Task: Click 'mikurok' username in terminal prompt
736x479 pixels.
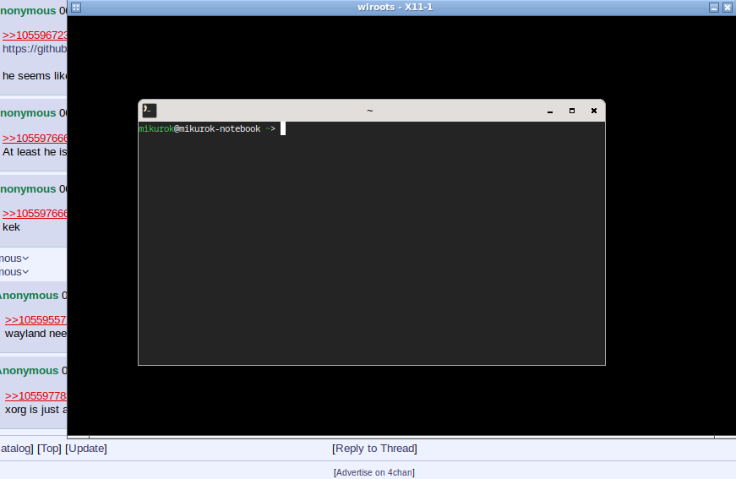Action: pos(156,129)
